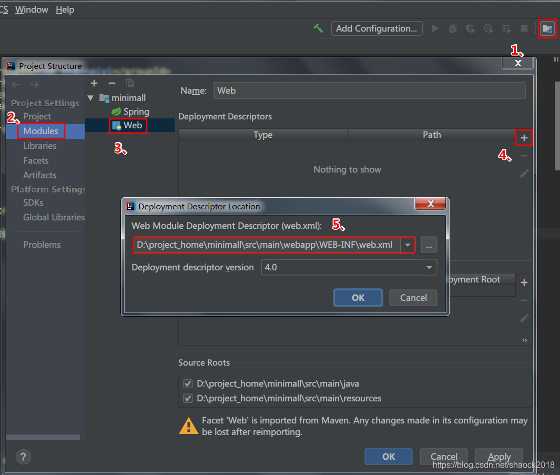The height and width of the screenshot is (475, 560).
Task: Click Add Configuration... button
Action: 377,28
